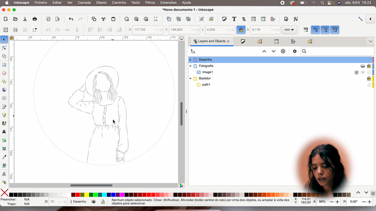Select the Node editing tool
The width and height of the screenshot is (376, 211).
4,48
